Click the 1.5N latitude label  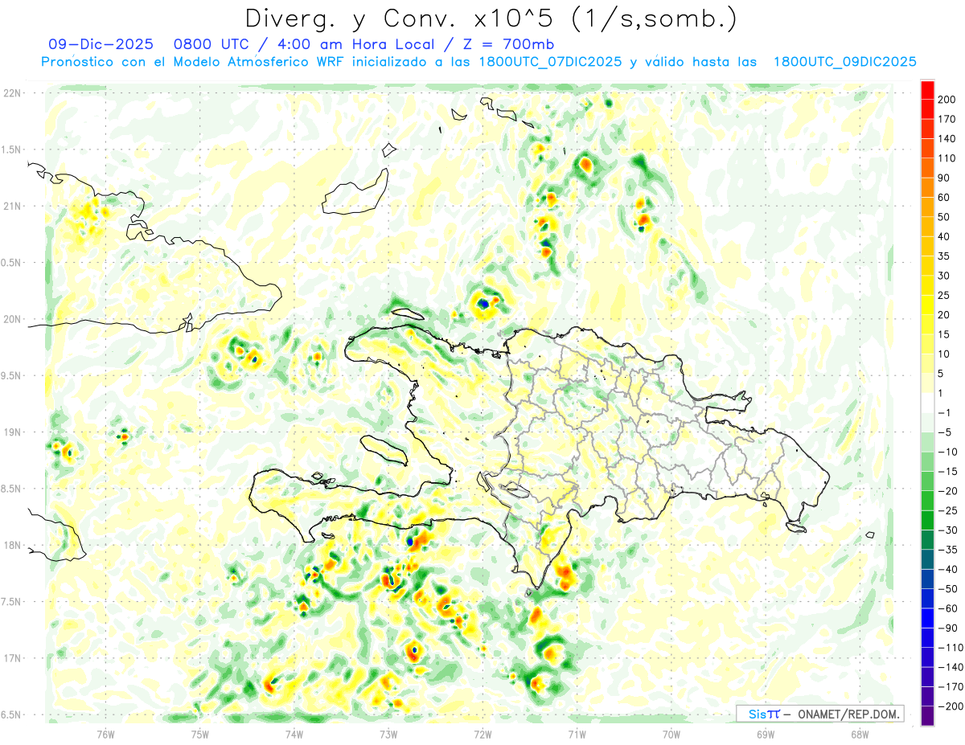pyautogui.click(x=12, y=149)
